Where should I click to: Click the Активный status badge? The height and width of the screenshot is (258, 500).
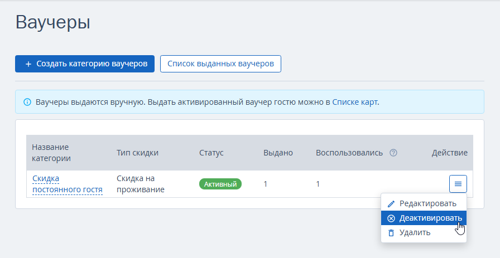pyautogui.click(x=220, y=184)
